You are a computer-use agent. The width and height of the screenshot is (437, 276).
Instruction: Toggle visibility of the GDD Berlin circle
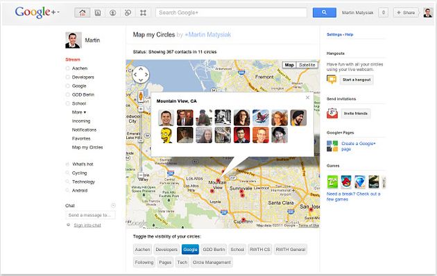pos(214,250)
